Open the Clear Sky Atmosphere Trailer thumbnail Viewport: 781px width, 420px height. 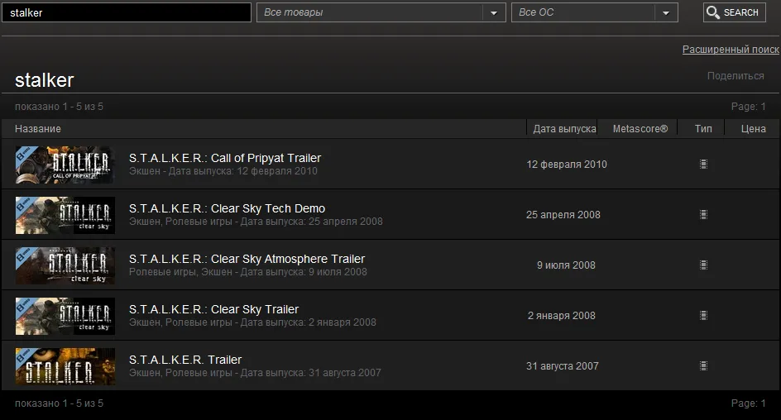click(65, 265)
